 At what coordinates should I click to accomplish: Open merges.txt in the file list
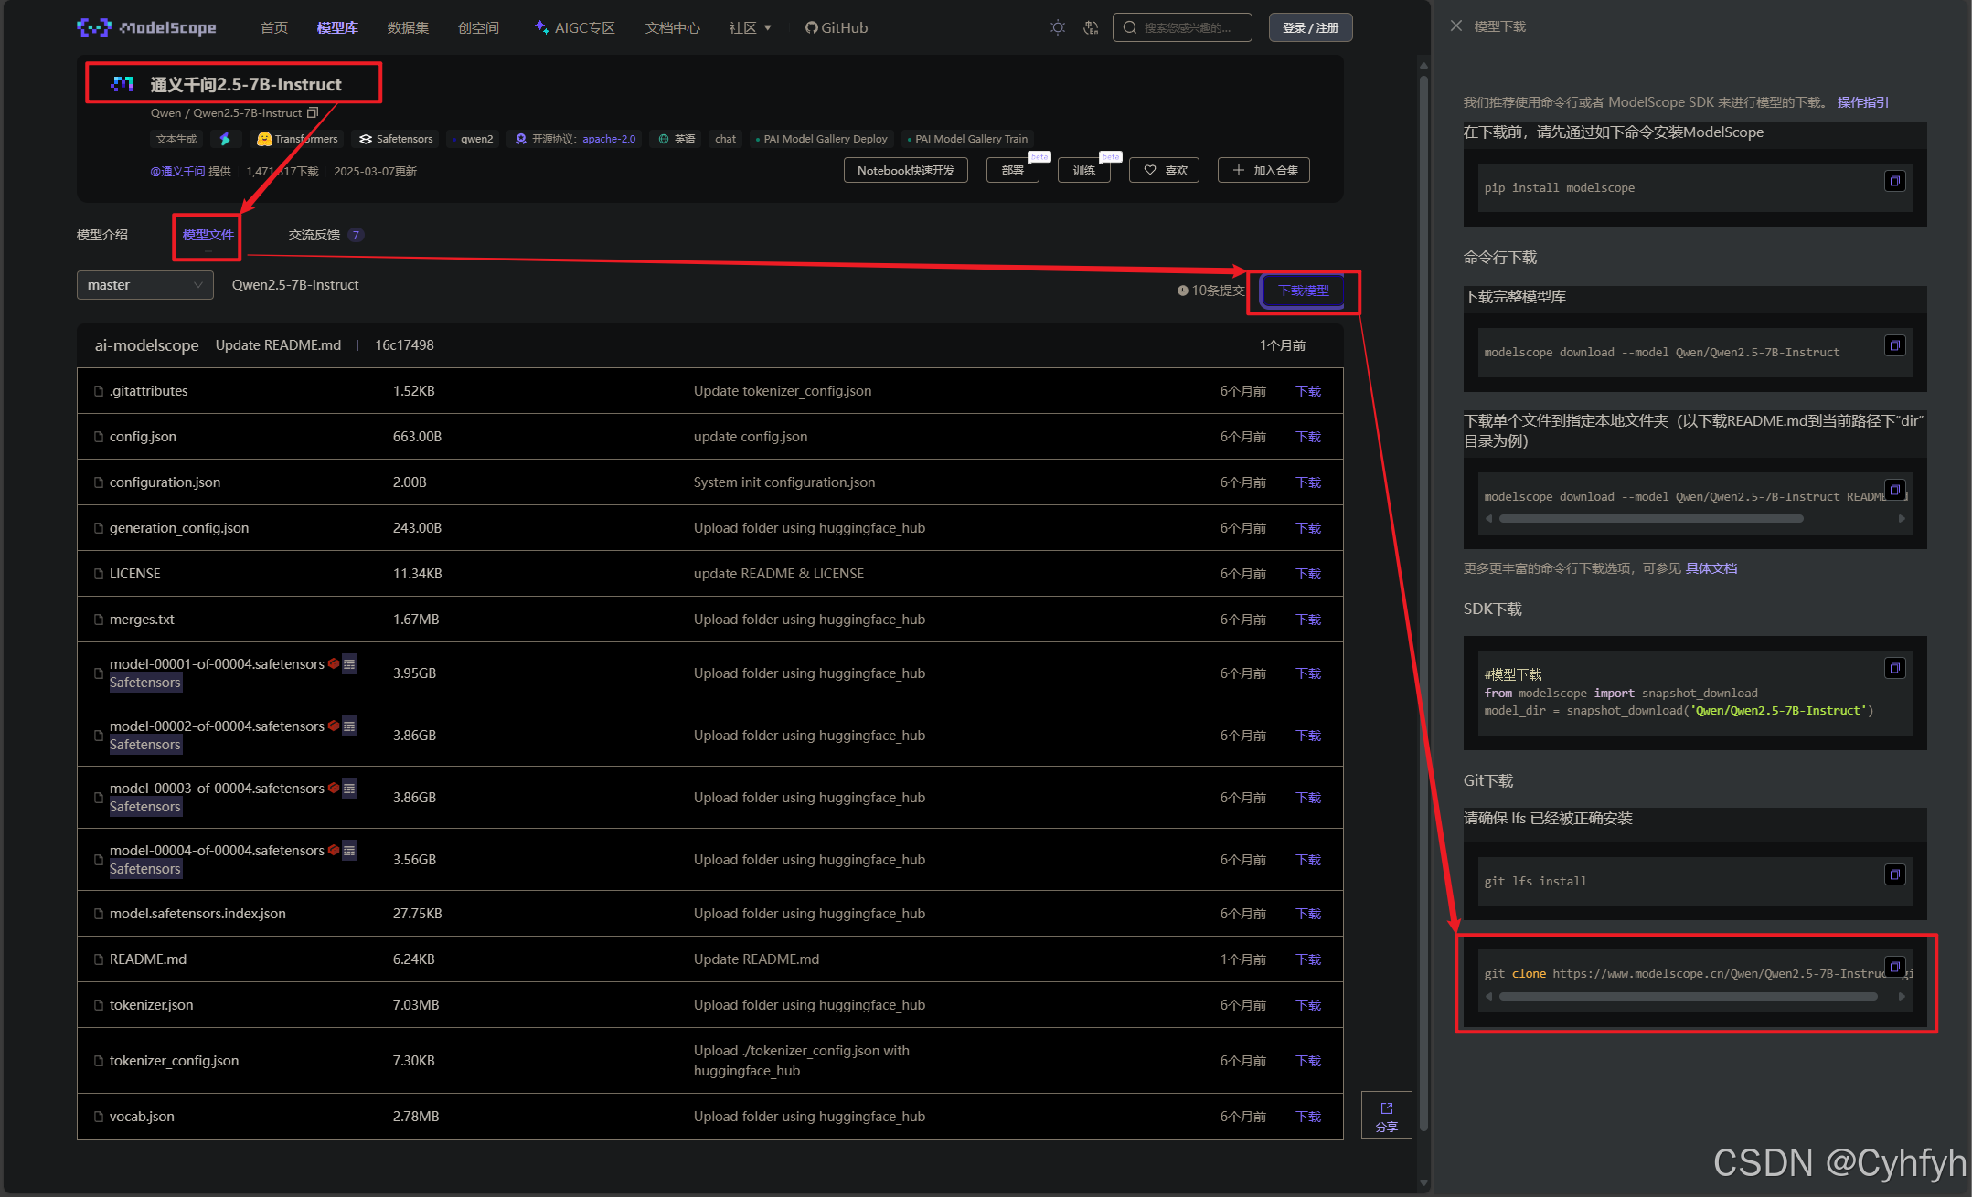click(x=142, y=620)
